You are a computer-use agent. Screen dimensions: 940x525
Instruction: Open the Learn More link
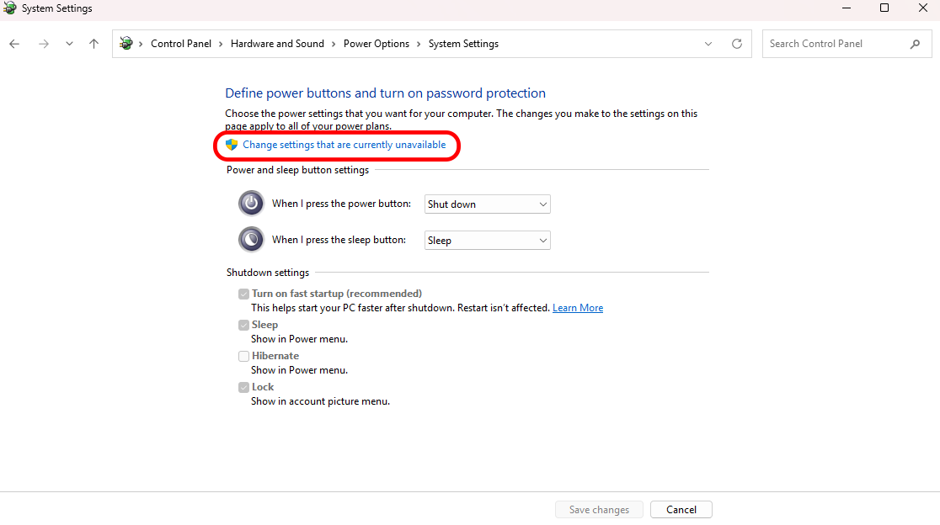578,308
